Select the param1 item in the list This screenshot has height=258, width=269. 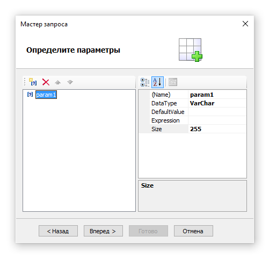46,95
